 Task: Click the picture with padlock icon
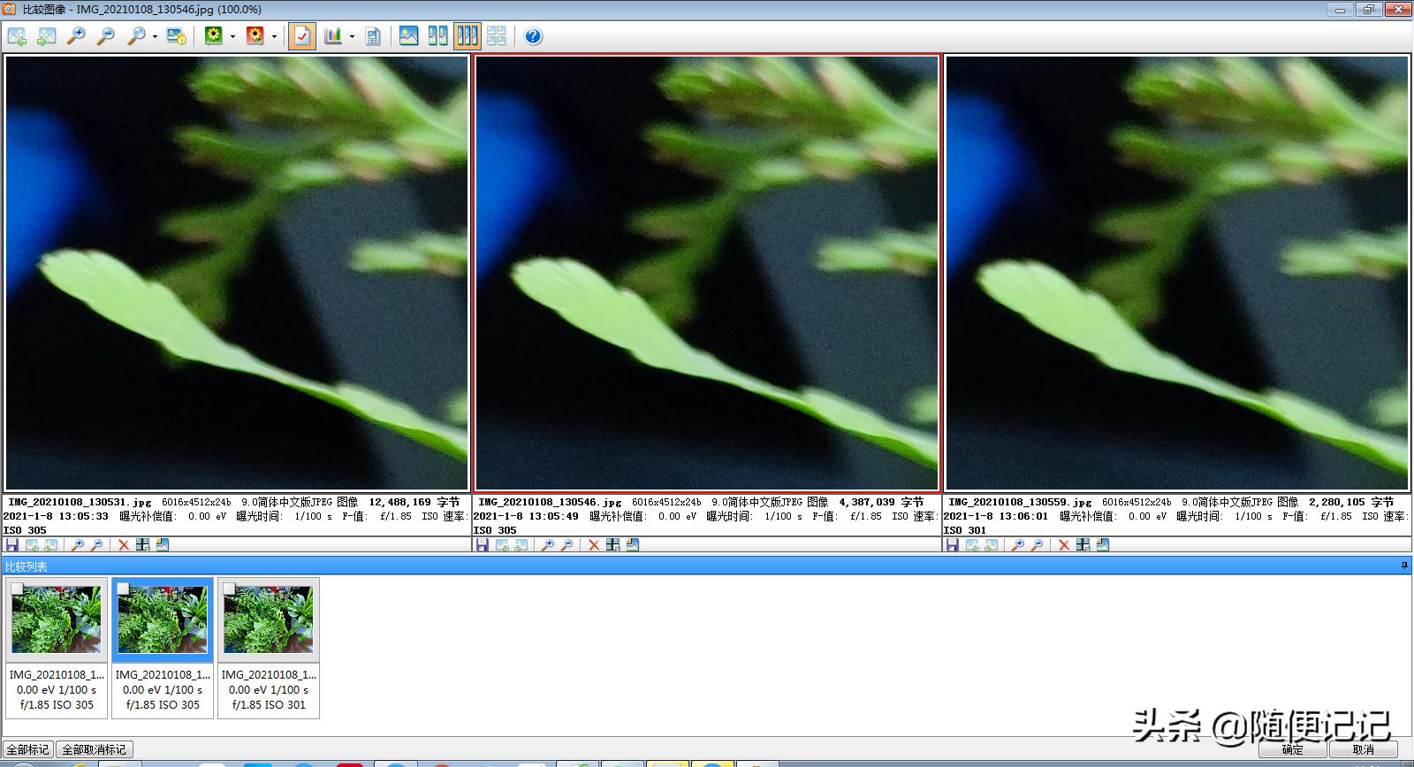tap(176, 36)
